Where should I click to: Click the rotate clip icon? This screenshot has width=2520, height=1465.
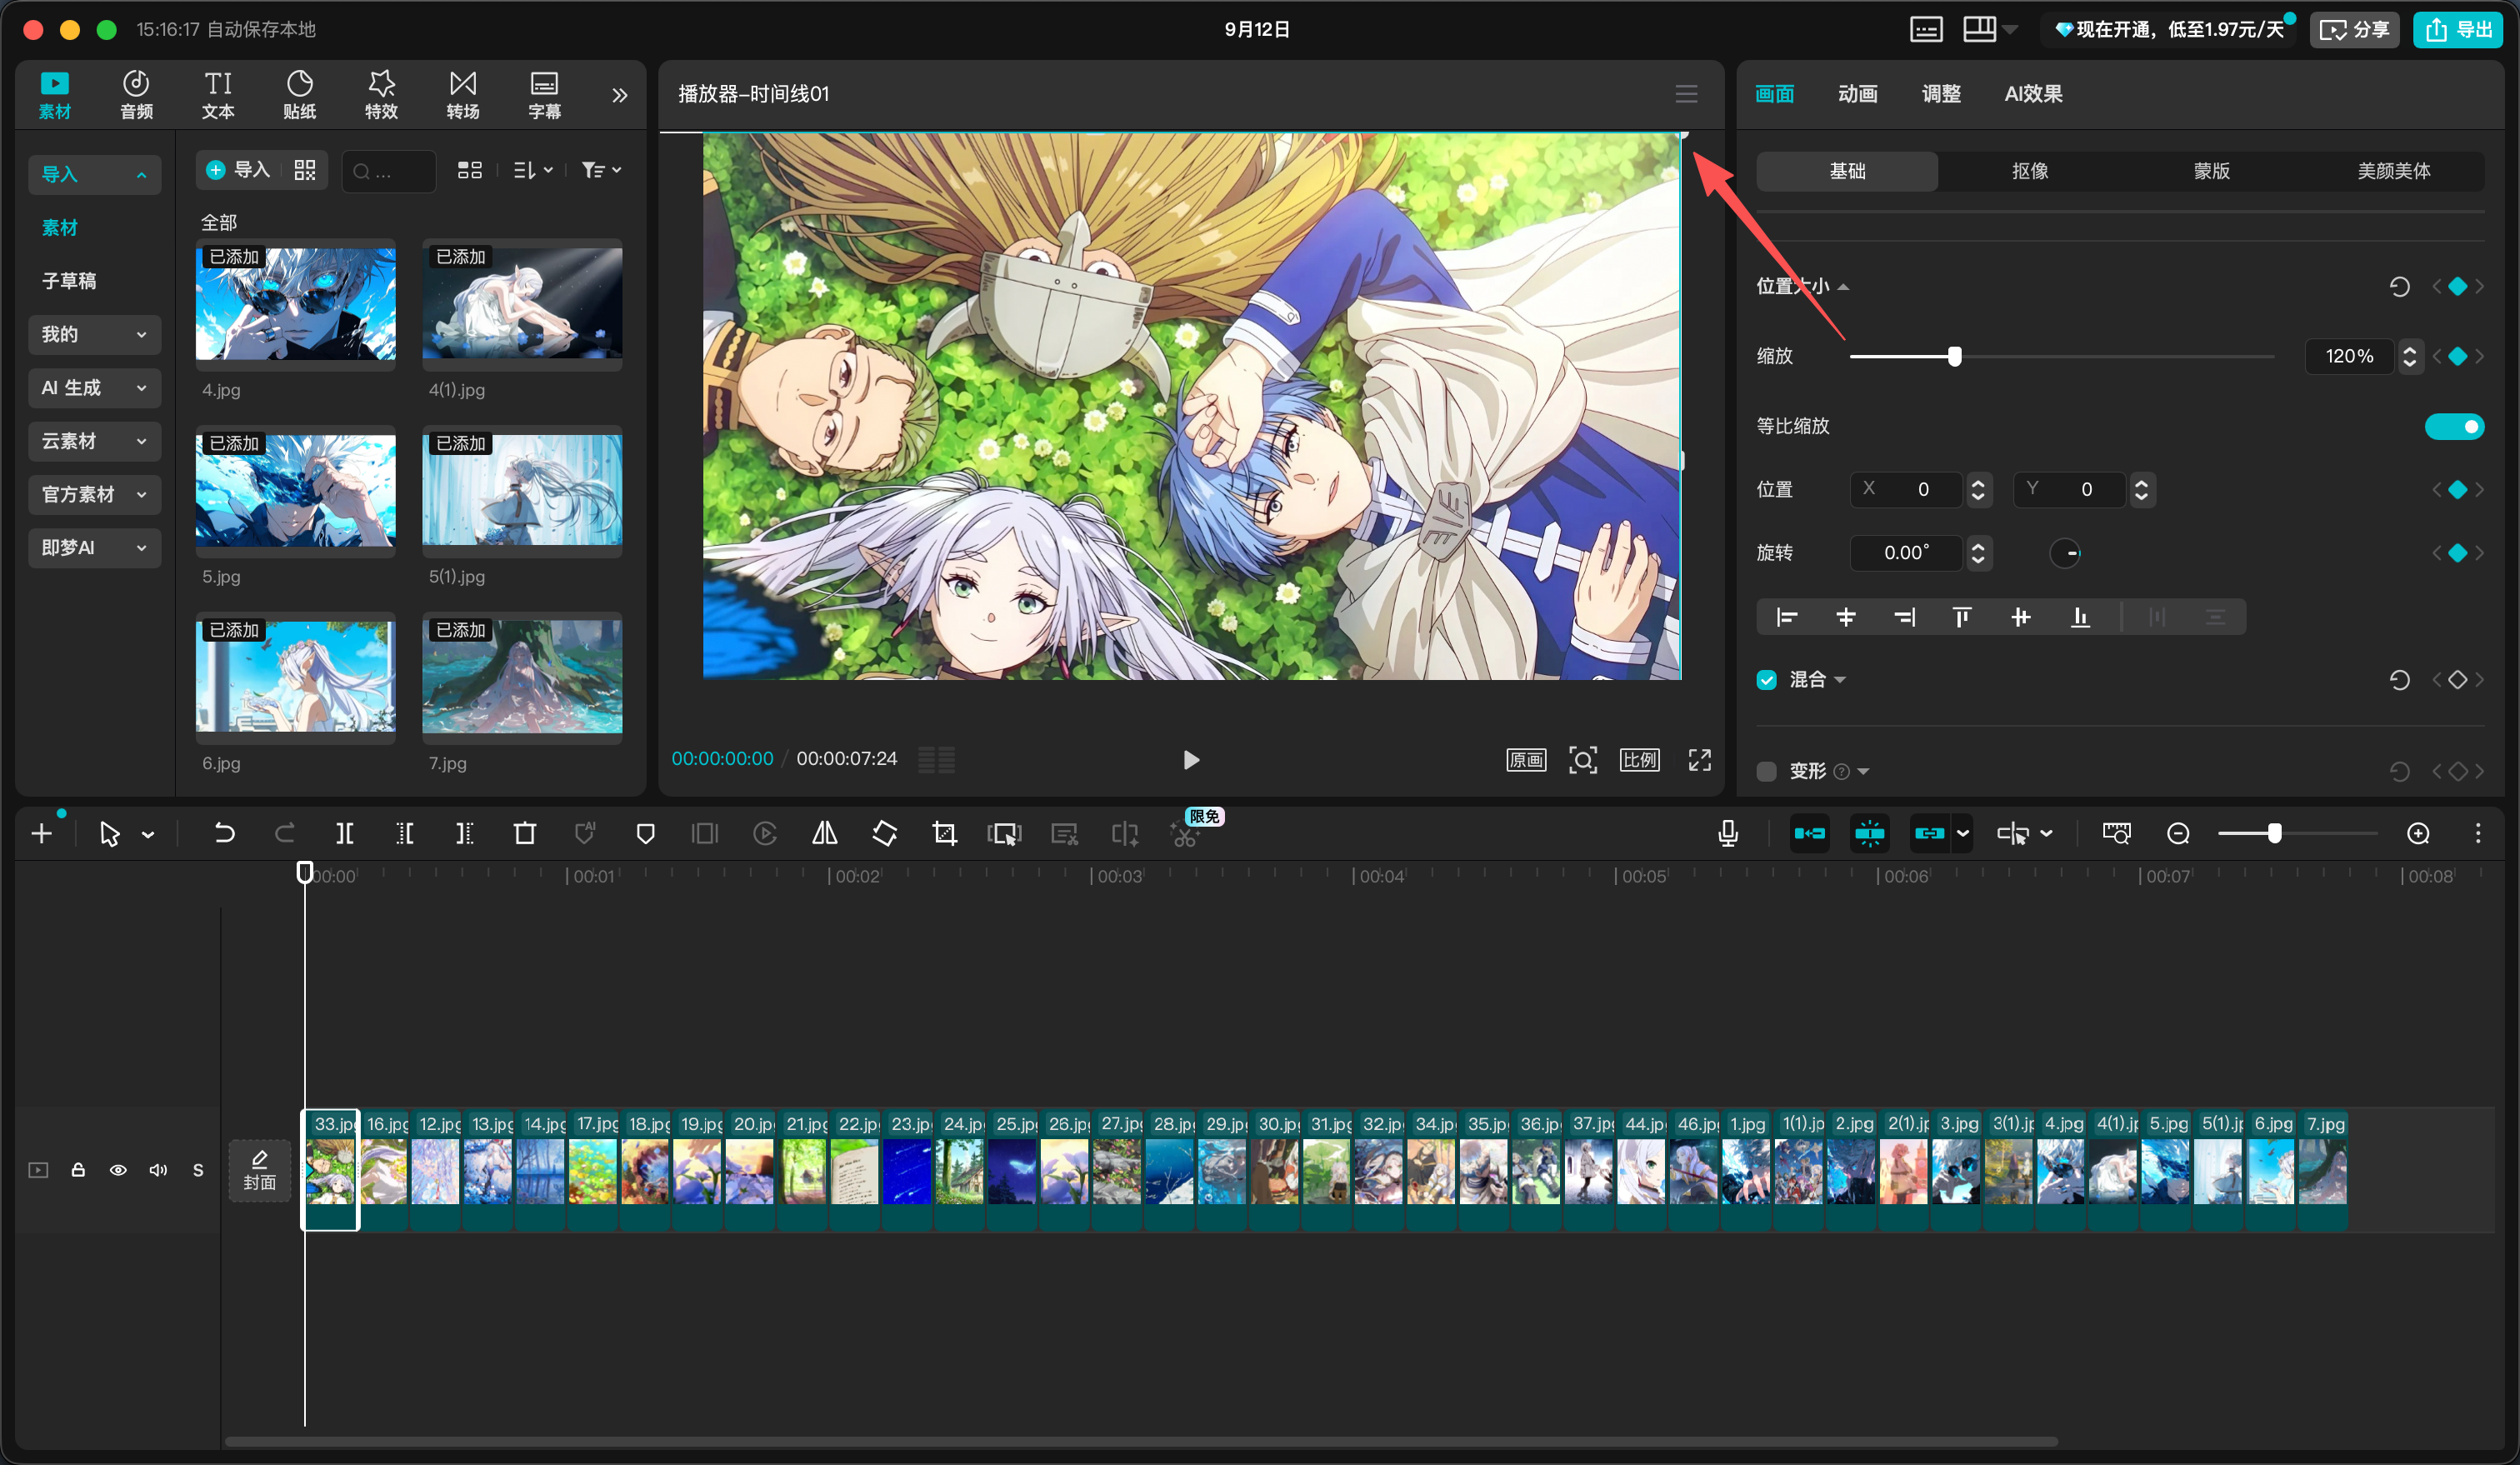[885, 833]
